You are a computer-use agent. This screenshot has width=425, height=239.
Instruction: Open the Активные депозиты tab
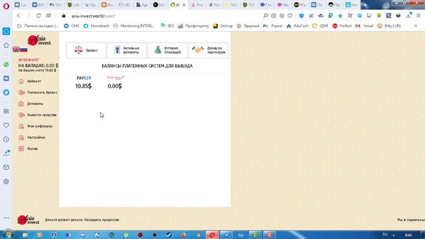coord(127,50)
